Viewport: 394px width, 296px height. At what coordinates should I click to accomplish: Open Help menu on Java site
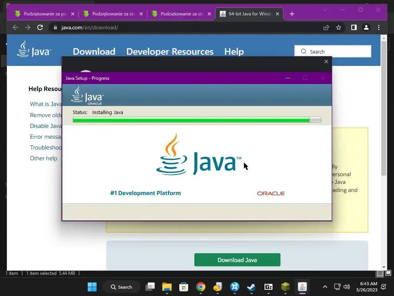[234, 52]
